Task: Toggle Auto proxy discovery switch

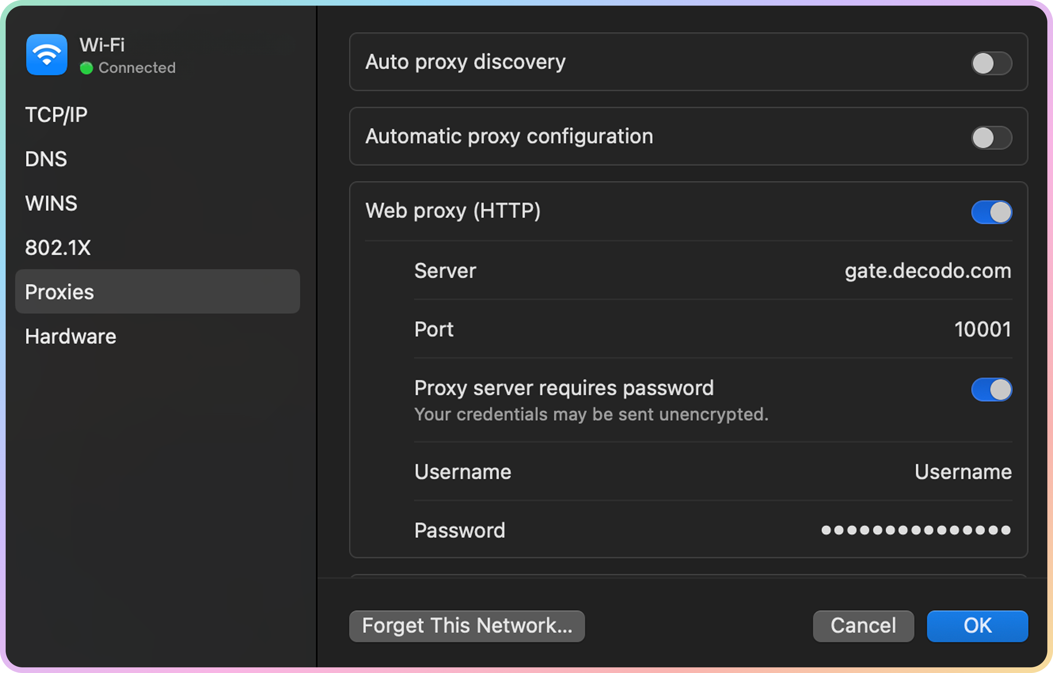Action: tap(991, 63)
